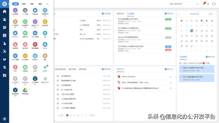
Task: Open the MySQL schedule card in calendar panel
Action: click(x=197, y=78)
